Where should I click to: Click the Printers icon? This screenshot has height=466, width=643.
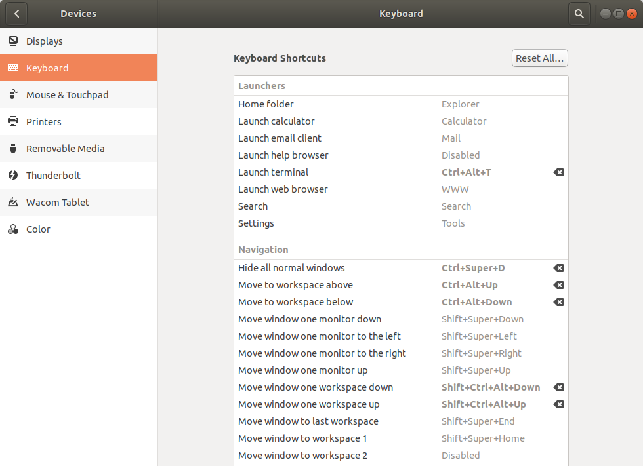pyautogui.click(x=13, y=122)
